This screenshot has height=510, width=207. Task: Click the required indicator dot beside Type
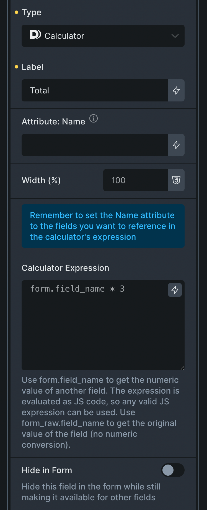16,12
